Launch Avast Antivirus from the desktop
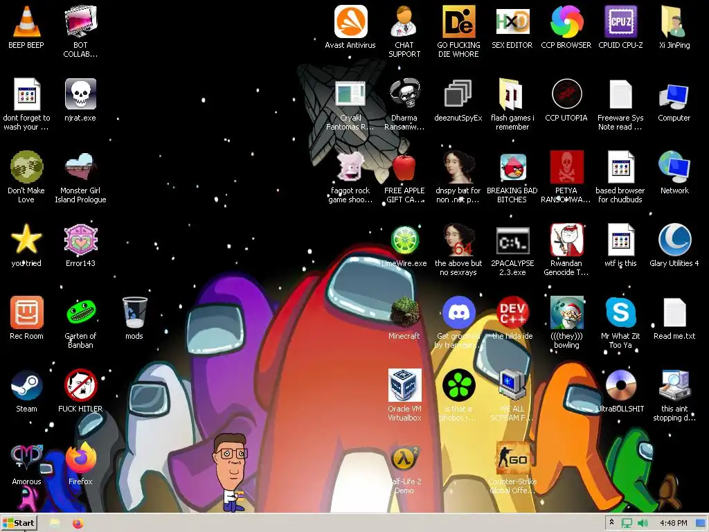The width and height of the screenshot is (709, 532). click(350, 21)
